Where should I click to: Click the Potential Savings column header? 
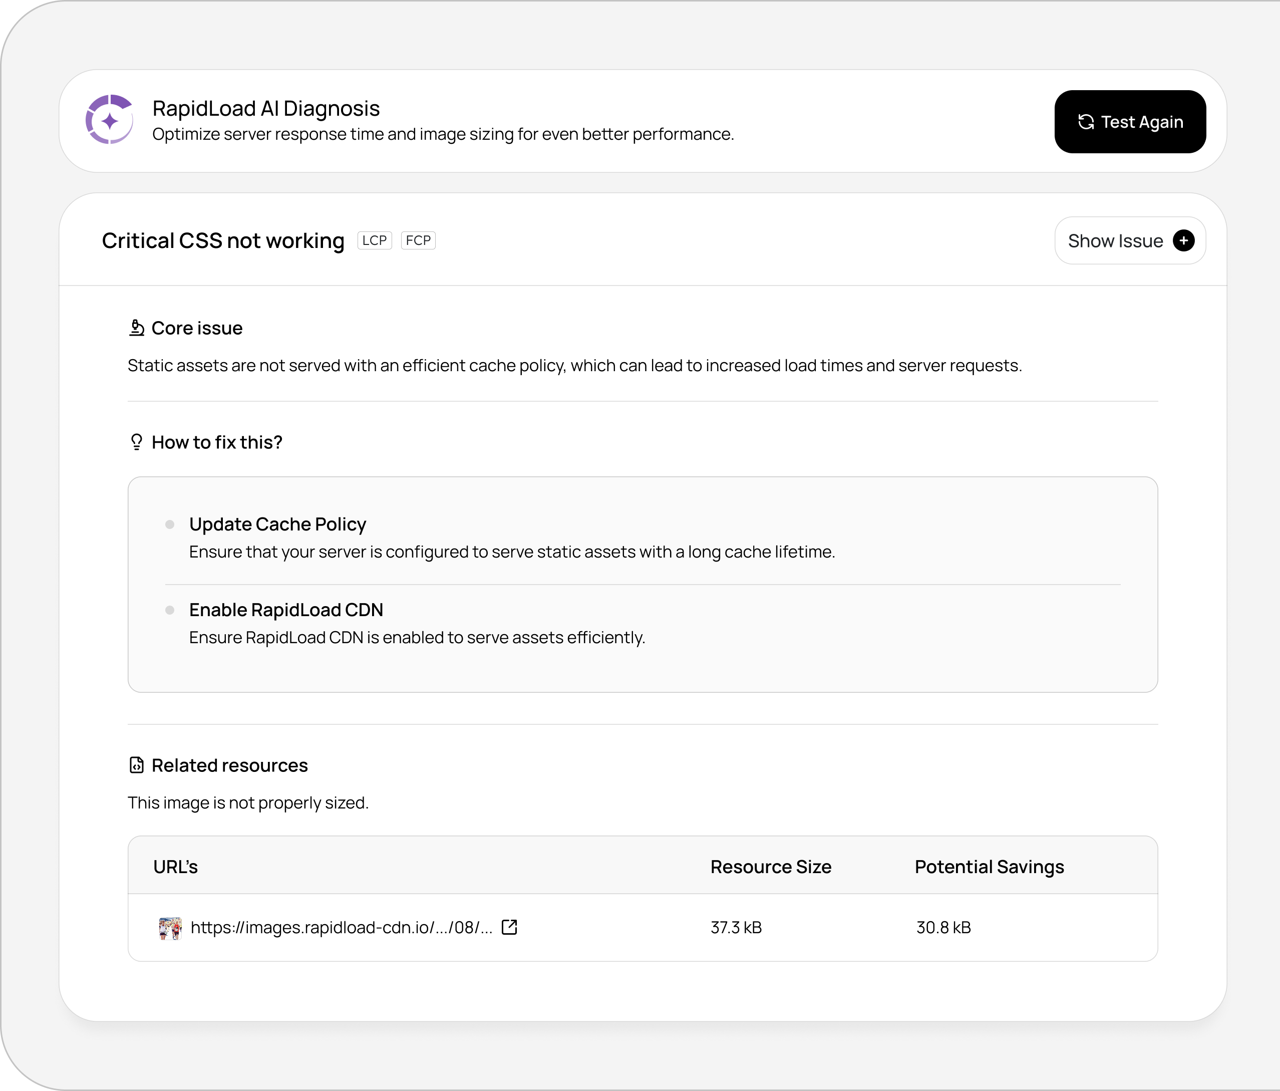(989, 867)
